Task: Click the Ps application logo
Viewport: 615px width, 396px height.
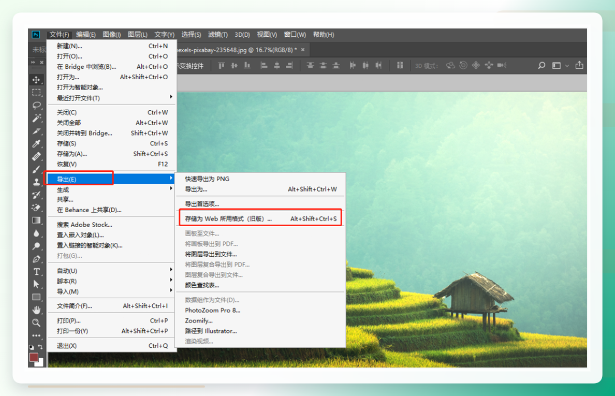Action: pyautogui.click(x=36, y=35)
